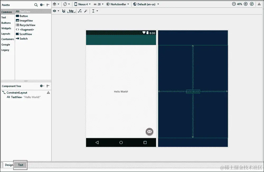Select the Containers palette category
Viewport: 264px width, 172px height.
[8, 39]
